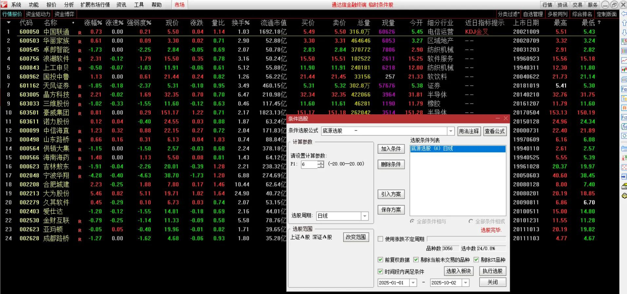Uncheck the 前复权数据 checkbox

(x=380, y=260)
